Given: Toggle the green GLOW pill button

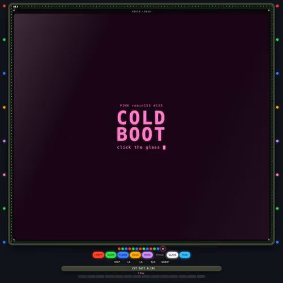Looking at the screenshot, I should pos(111,255).
